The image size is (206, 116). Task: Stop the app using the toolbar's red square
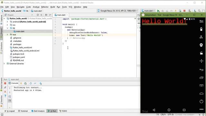pos(184,11)
